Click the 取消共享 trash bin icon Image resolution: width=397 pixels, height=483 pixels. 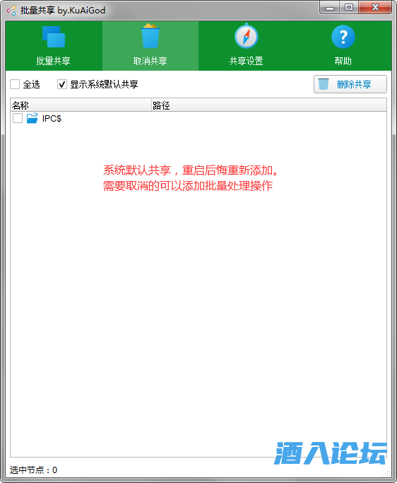point(150,36)
